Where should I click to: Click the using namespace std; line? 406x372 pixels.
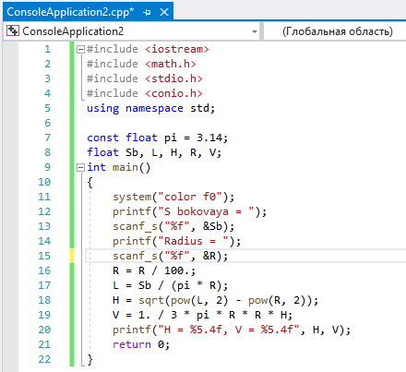(150, 108)
